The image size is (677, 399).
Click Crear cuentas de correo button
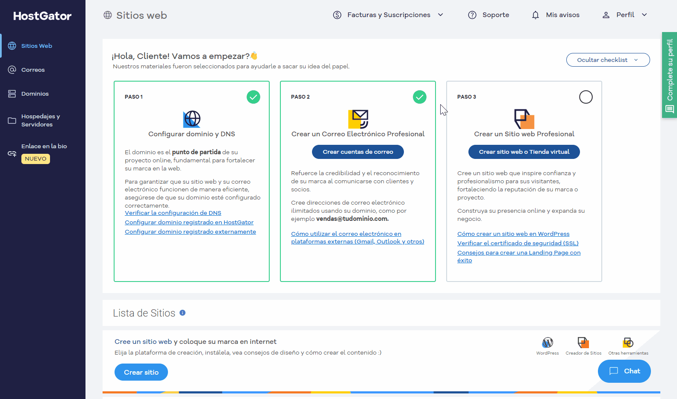pyautogui.click(x=358, y=152)
